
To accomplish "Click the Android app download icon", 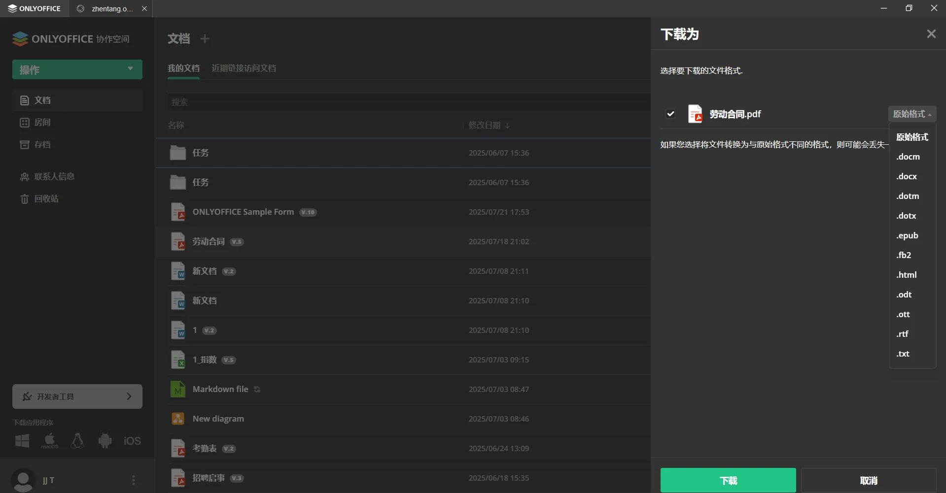I will tap(105, 440).
